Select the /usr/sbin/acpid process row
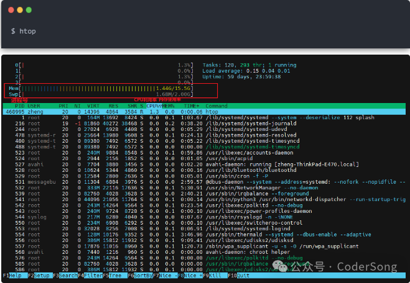 click(x=204, y=159)
